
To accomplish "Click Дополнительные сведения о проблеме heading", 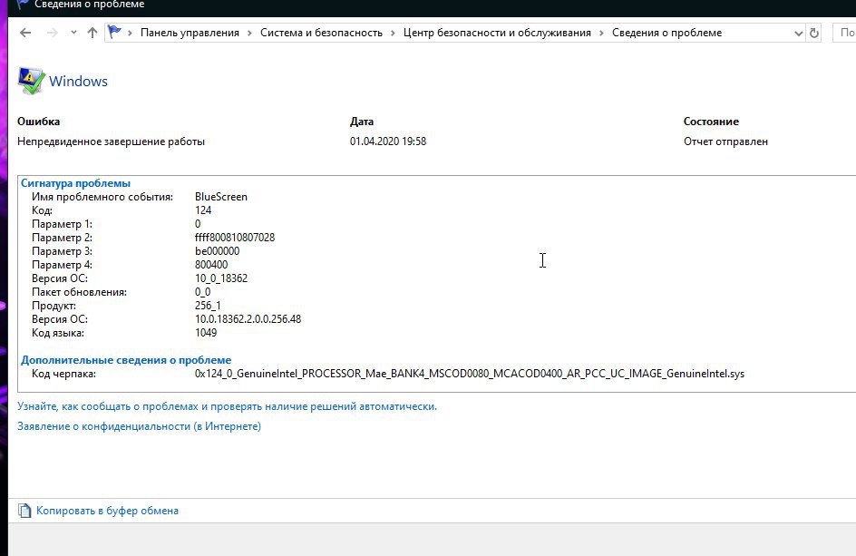I will (x=126, y=360).
